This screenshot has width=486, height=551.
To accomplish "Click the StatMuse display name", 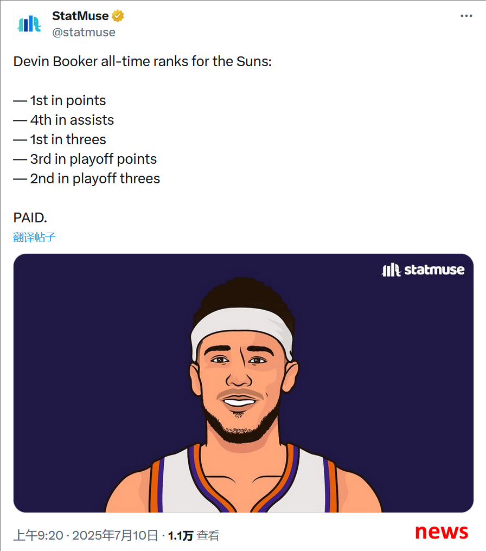I will coord(80,16).
